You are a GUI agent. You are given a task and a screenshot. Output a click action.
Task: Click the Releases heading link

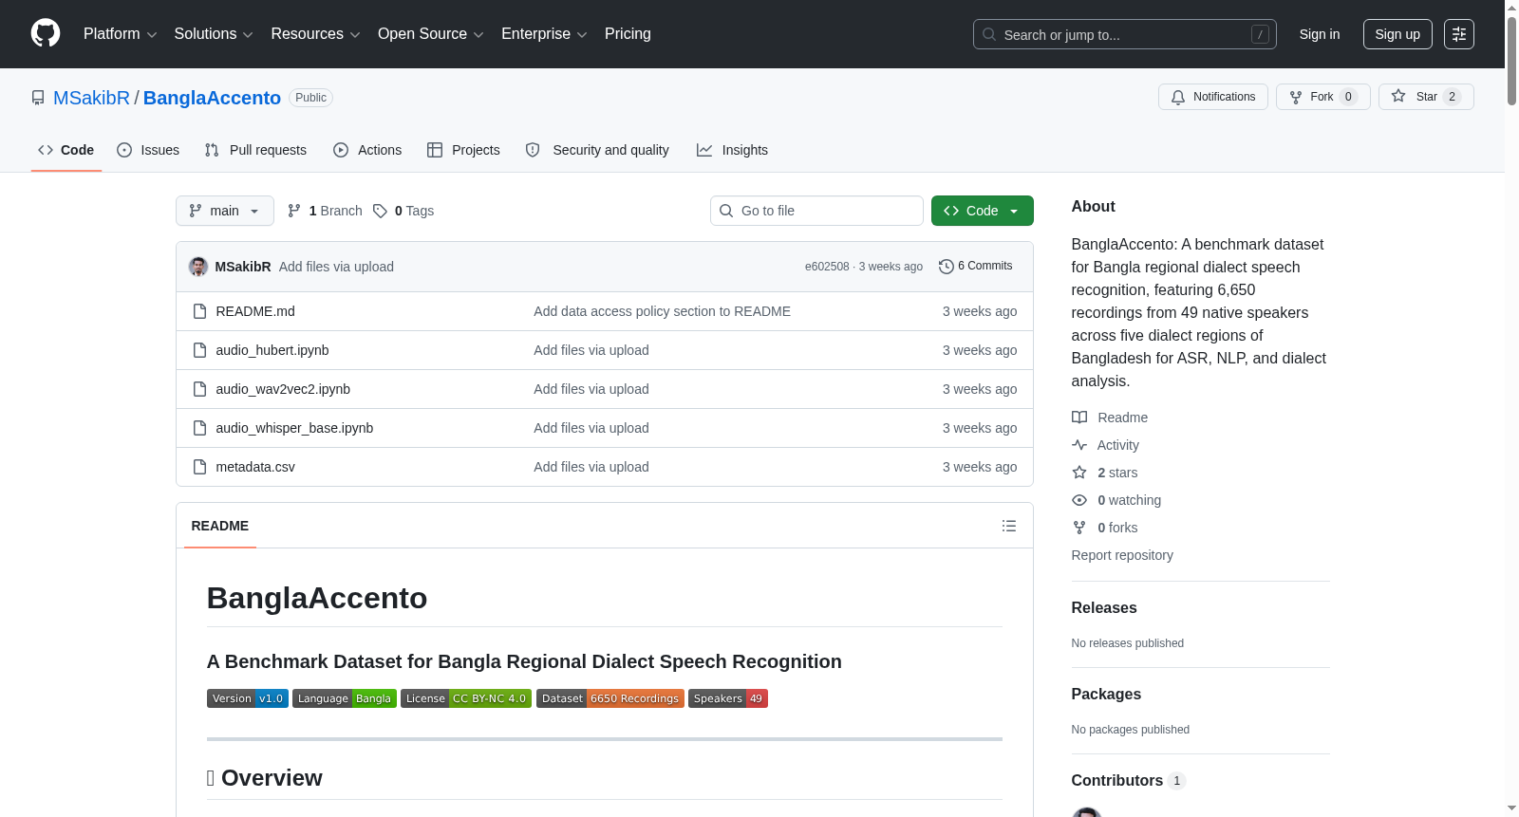coord(1104,608)
